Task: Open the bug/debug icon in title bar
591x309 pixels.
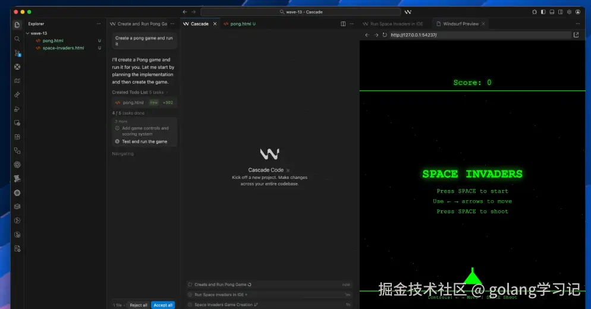Action: (x=534, y=12)
